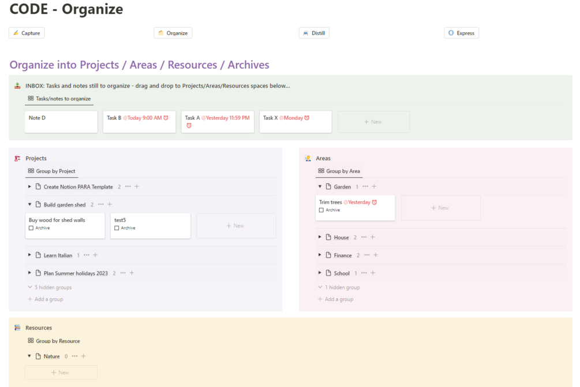Click the plus icon next to Build garden shed

pos(110,205)
